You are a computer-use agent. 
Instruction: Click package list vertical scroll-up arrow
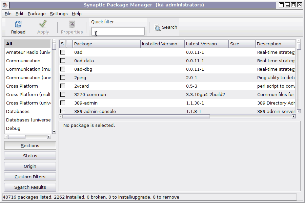[299, 41]
